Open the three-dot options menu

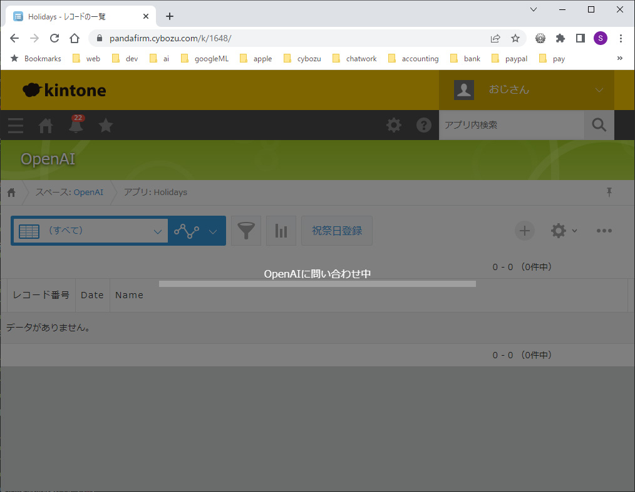coord(604,231)
